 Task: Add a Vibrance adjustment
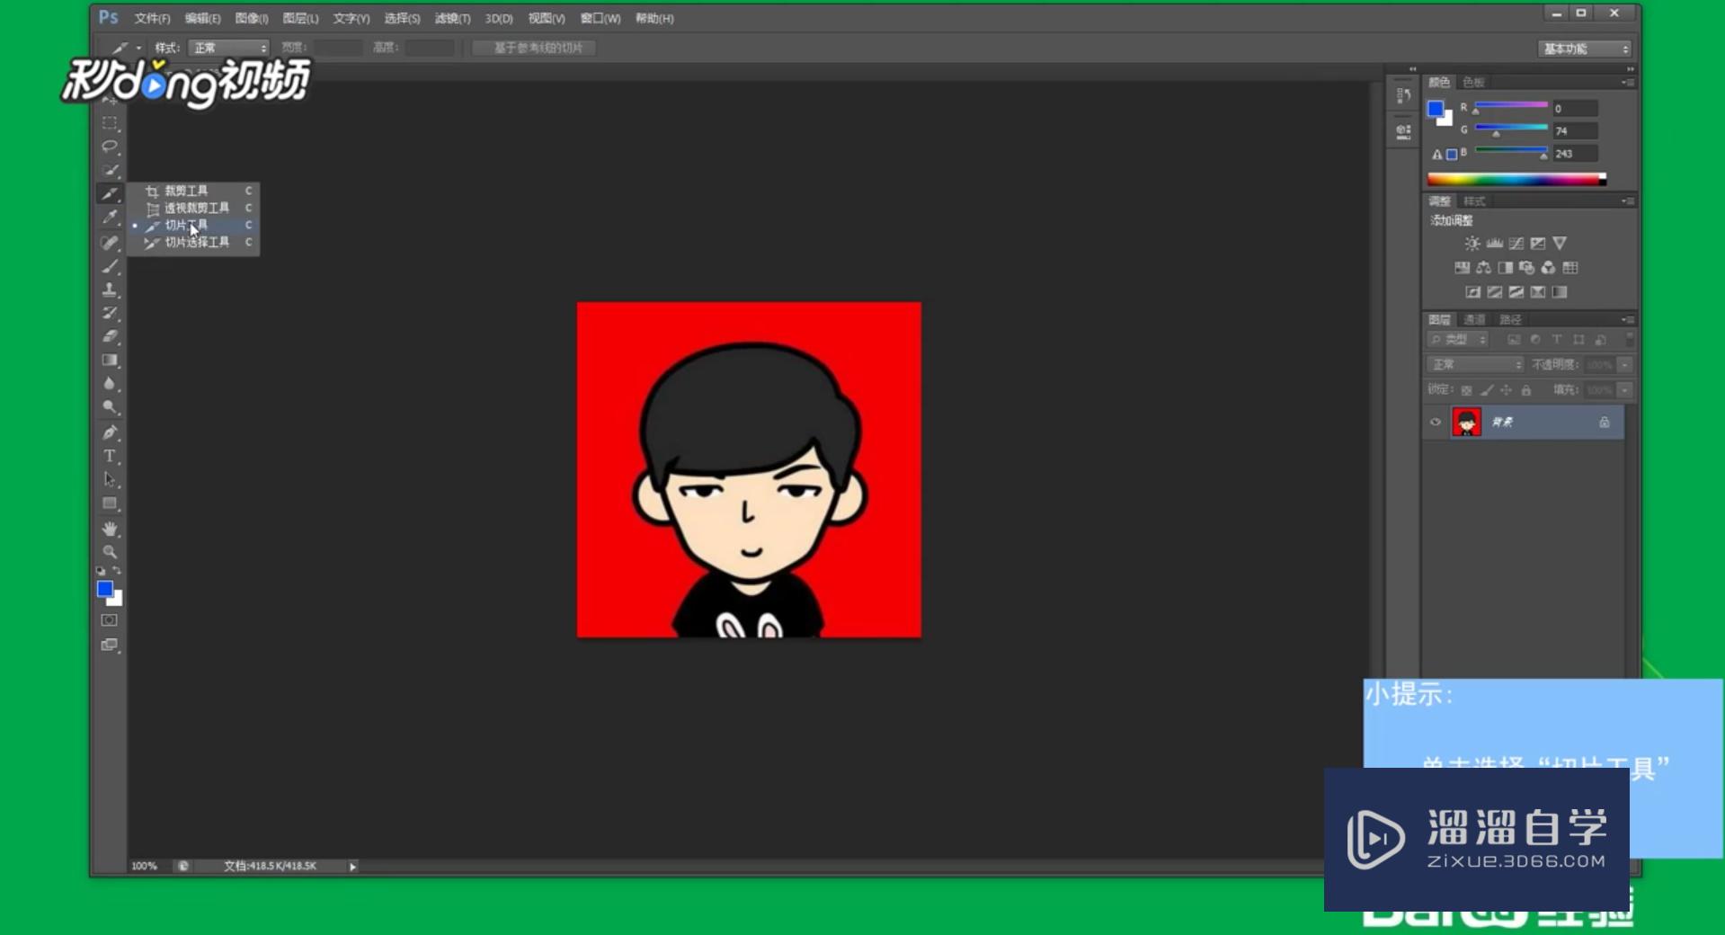click(1560, 244)
